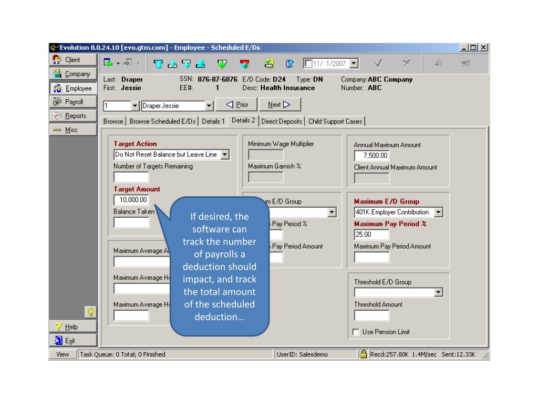Click the Task Queue status text
The width and height of the screenshot is (538, 403).
coord(122,354)
